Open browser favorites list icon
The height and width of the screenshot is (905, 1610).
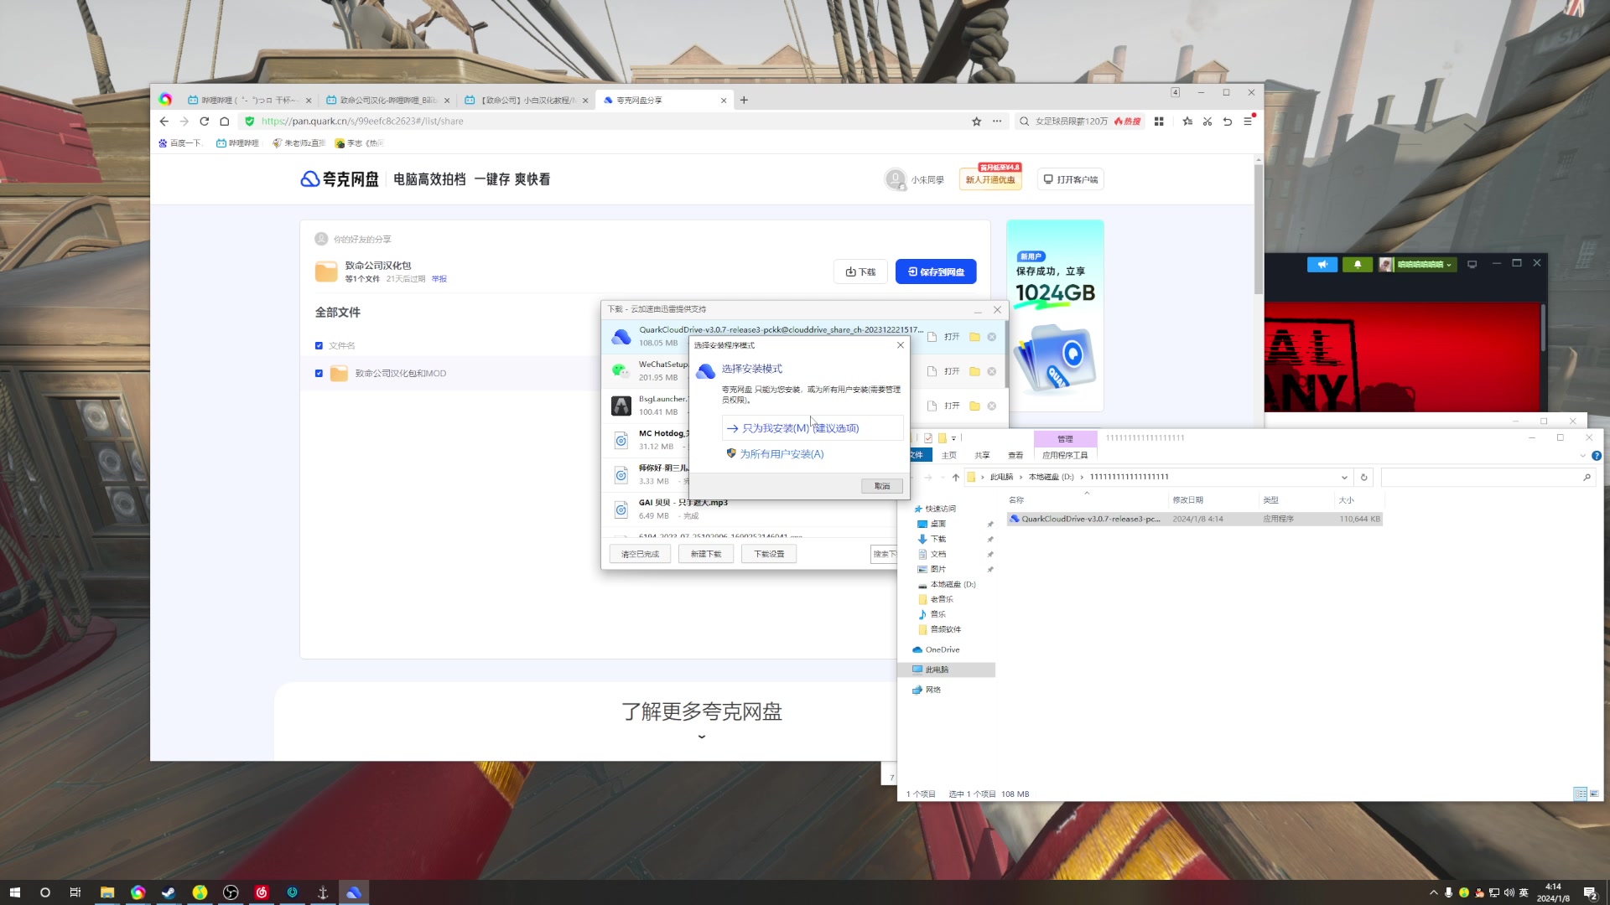[x=1187, y=122]
